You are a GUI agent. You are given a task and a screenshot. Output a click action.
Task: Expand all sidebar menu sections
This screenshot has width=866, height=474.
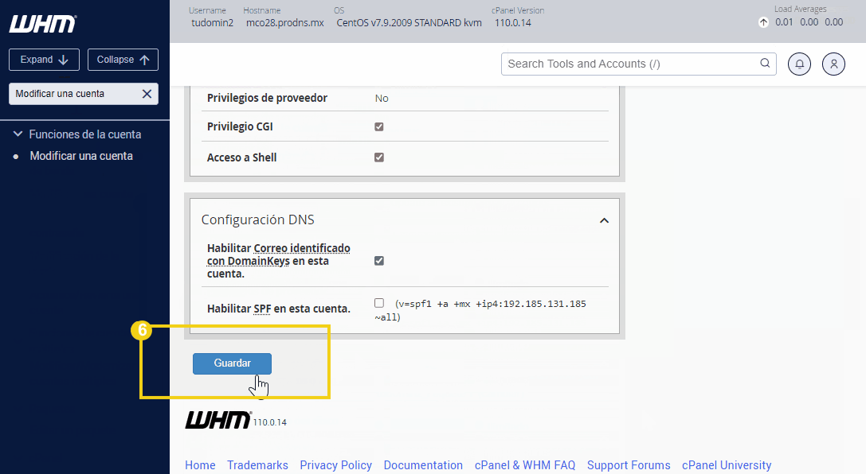pos(44,60)
